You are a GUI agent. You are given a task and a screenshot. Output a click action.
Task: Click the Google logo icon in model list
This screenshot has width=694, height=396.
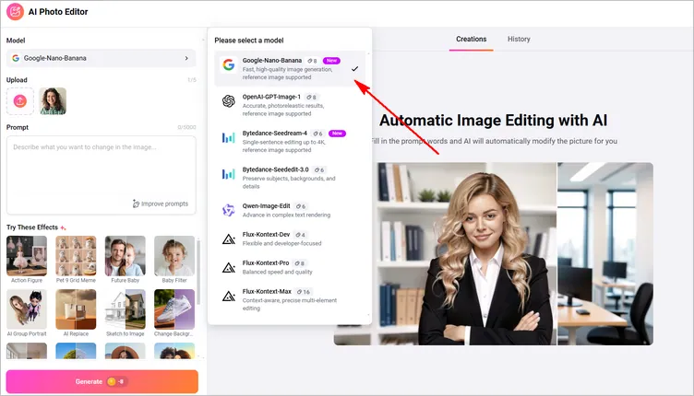point(228,65)
